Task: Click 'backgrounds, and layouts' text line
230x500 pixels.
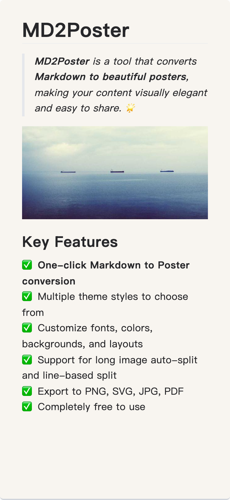Action: (82, 344)
